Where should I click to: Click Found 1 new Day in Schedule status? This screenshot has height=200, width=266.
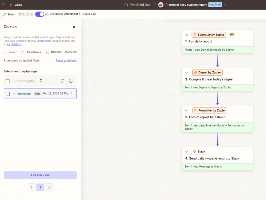click(x=217, y=50)
